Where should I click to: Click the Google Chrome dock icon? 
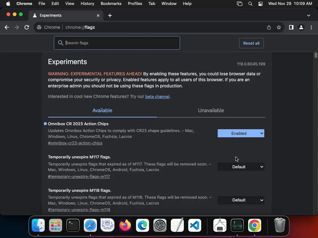pyautogui.click(x=255, y=225)
